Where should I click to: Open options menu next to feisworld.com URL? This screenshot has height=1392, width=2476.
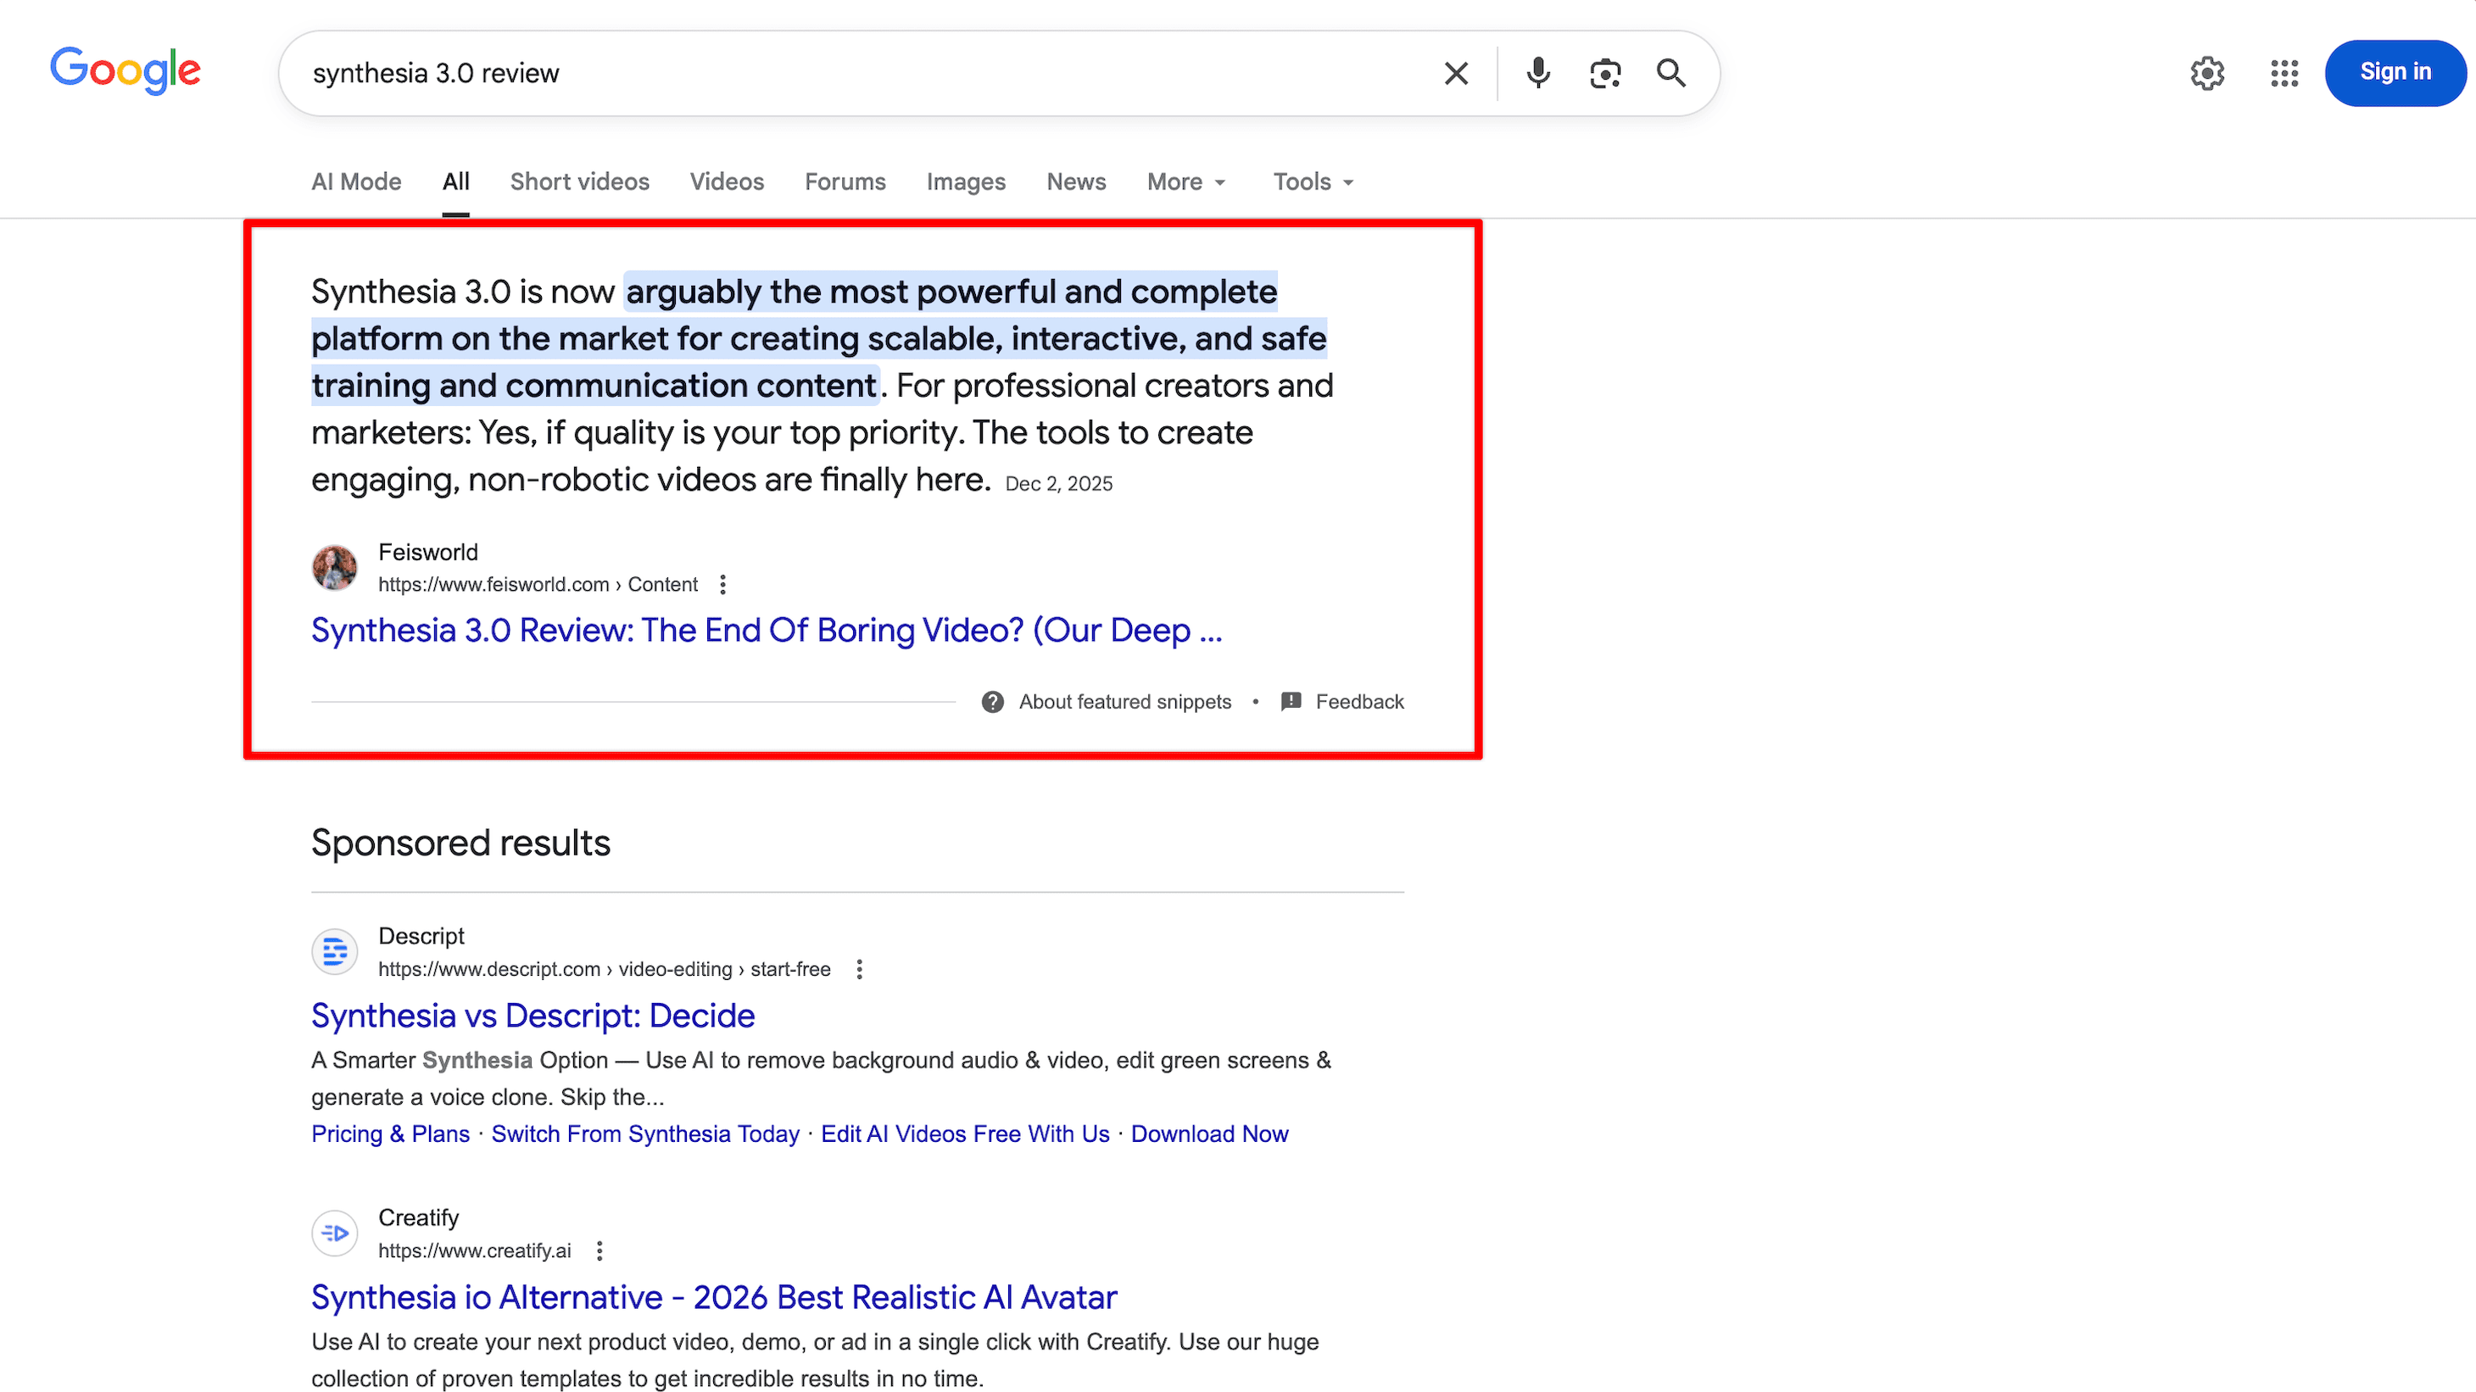[722, 584]
